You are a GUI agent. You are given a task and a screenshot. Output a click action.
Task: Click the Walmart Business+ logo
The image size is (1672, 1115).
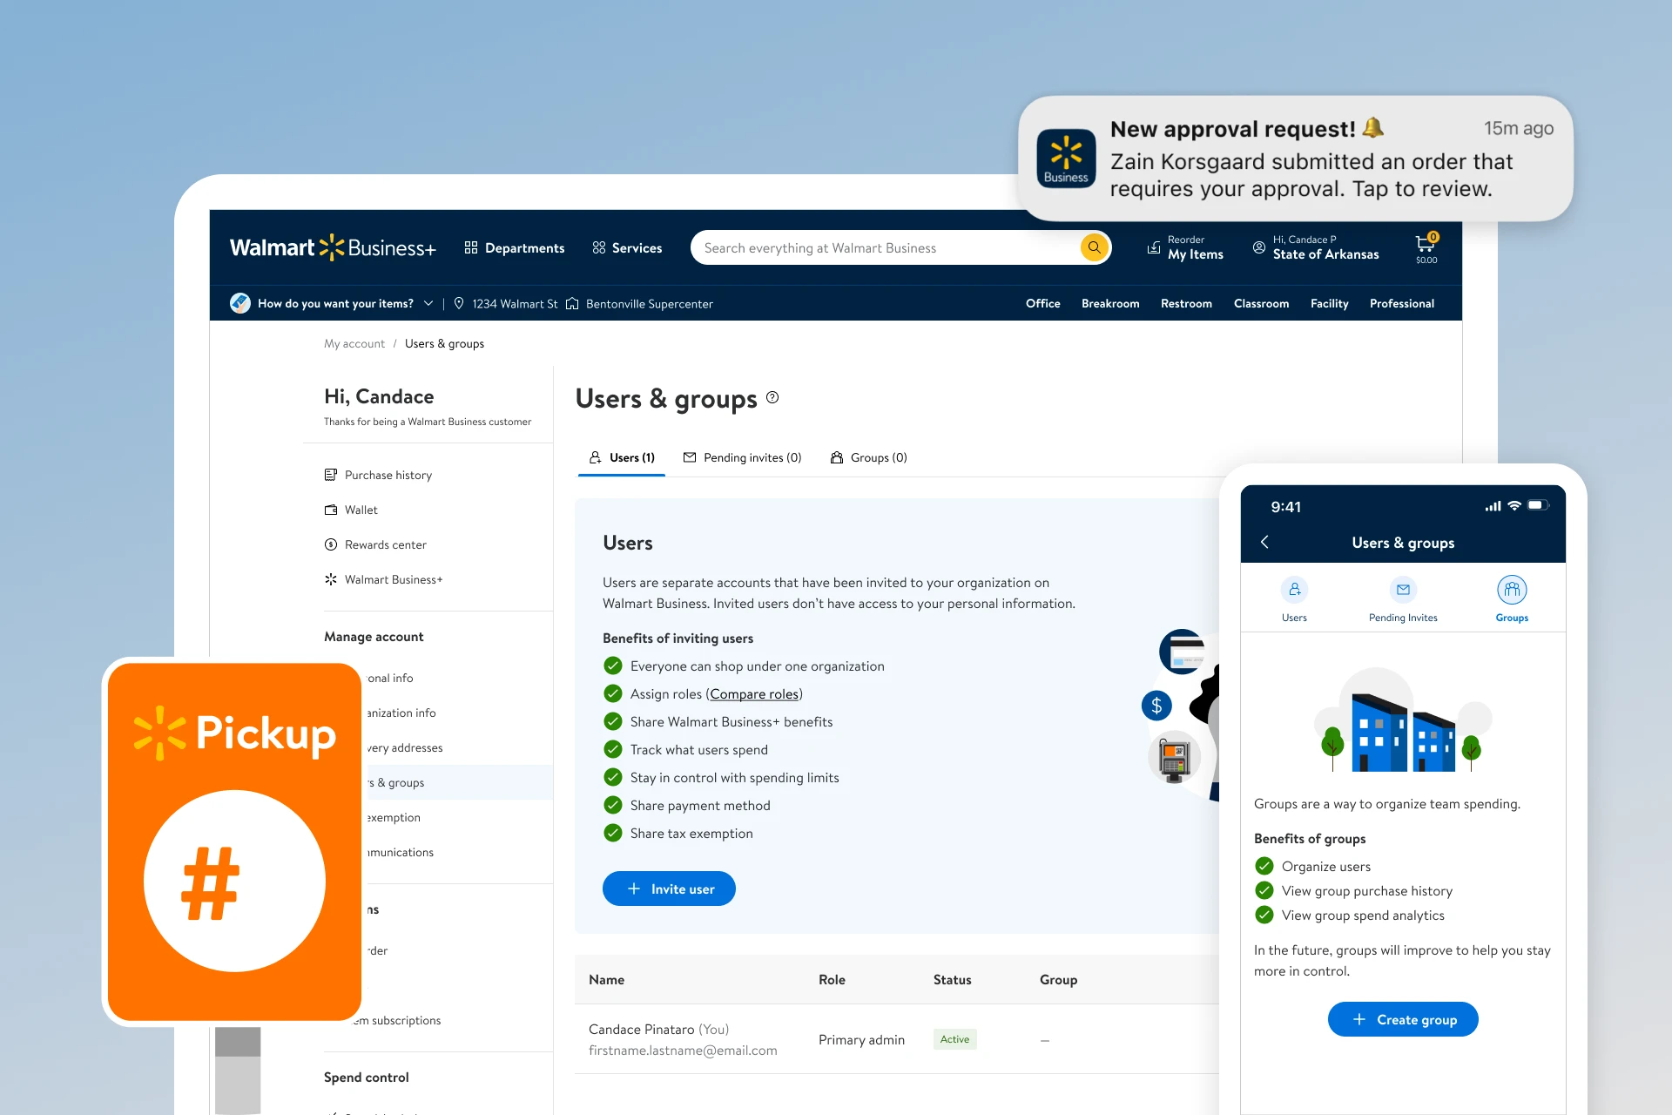(x=333, y=247)
